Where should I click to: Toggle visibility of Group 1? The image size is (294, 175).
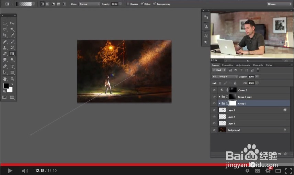pos(214,103)
